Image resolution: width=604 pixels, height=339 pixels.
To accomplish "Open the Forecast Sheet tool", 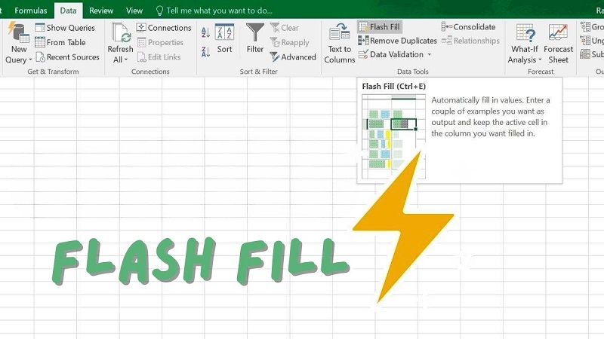I will pos(558,42).
